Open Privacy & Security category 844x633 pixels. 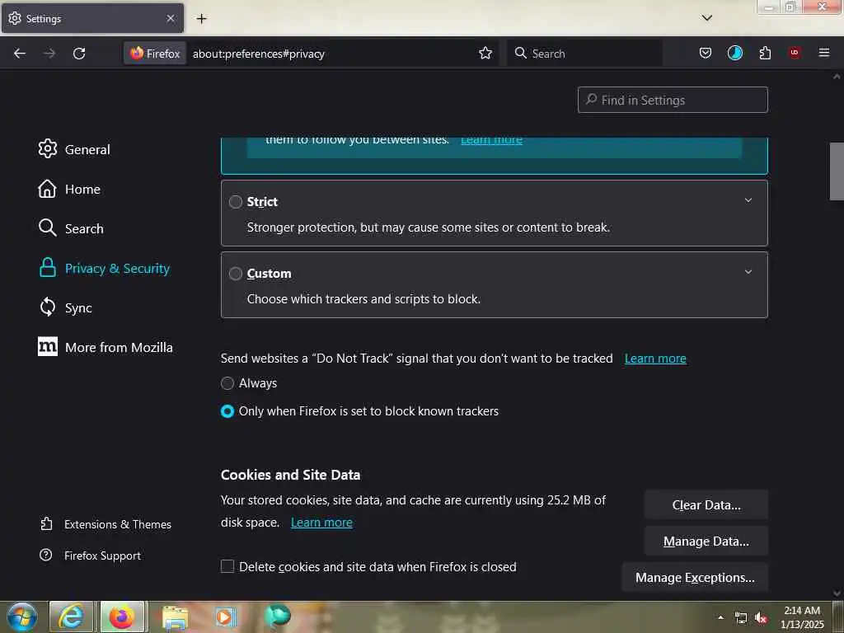pos(105,268)
